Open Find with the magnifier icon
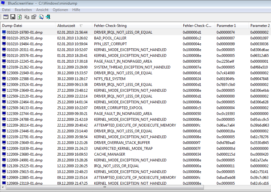 [x=41, y=17]
